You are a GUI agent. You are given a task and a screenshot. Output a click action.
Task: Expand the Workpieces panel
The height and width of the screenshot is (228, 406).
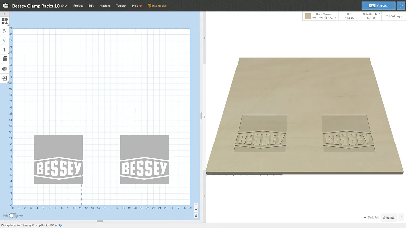tap(60, 225)
